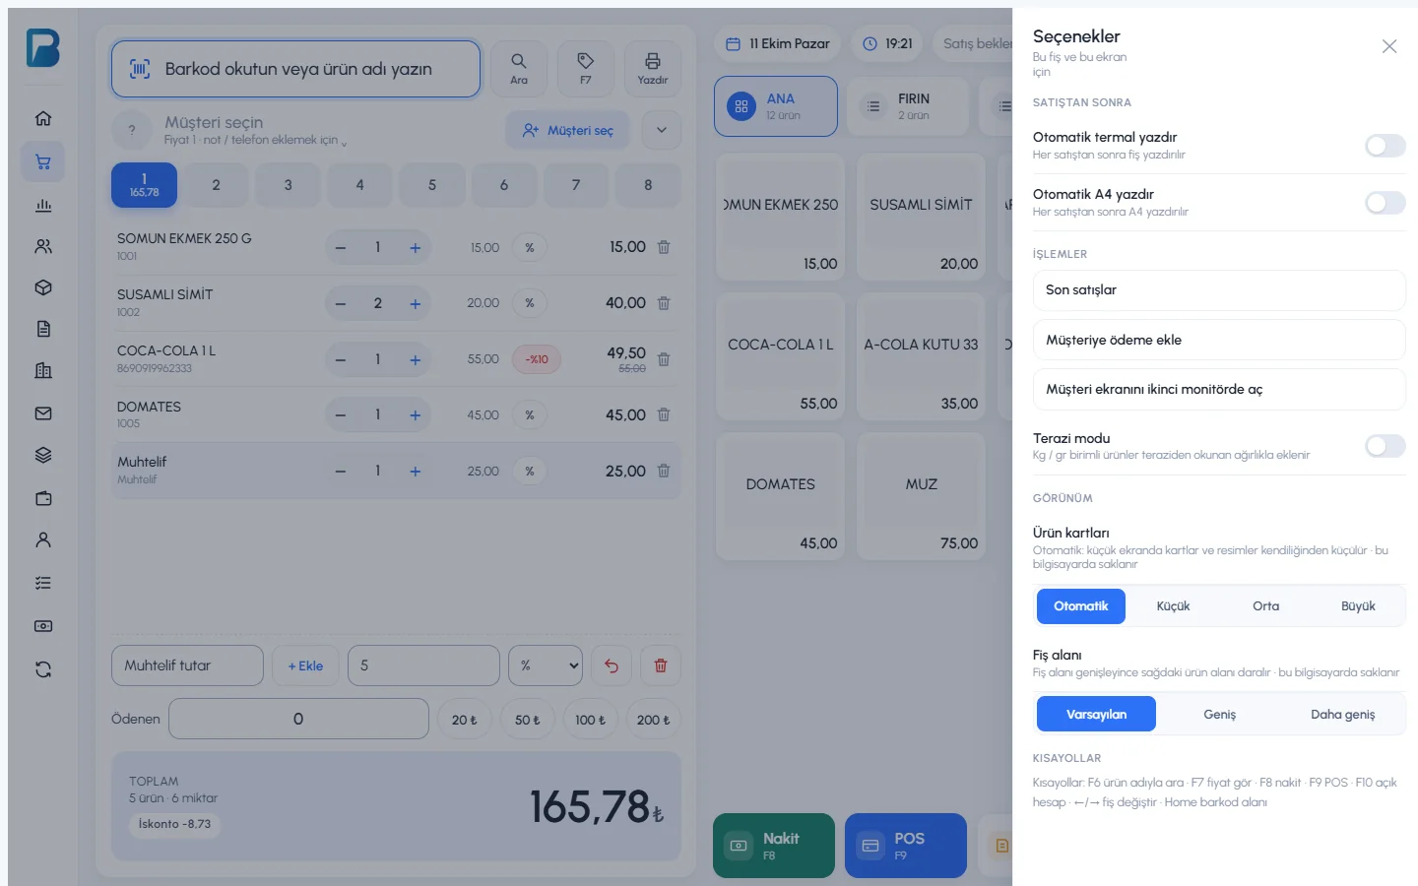Click the F7 price tag button
Screen dimensions: 1418x886
586,69
